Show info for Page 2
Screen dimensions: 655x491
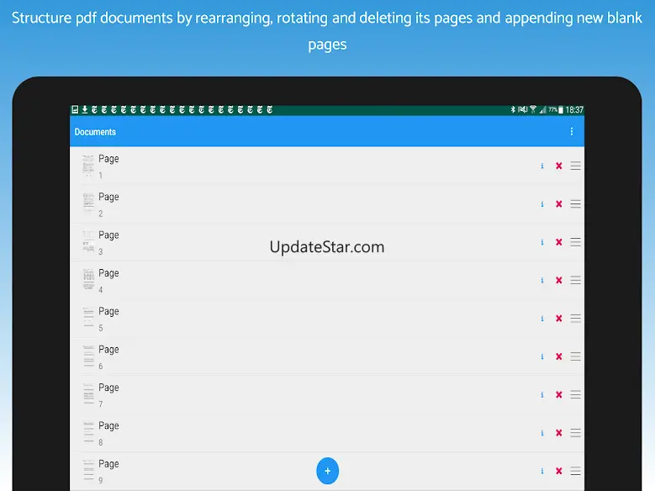(x=542, y=204)
